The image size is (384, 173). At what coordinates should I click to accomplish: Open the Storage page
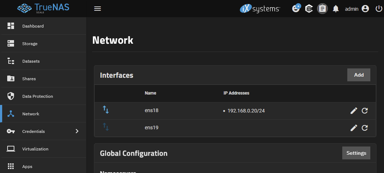(30, 44)
